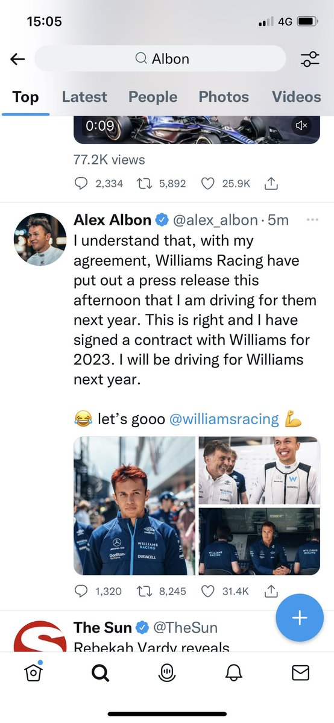Screen dimensions: 334x723
Task: Reply to Alex Albon's tweet comment icon
Action: pyautogui.click(x=81, y=592)
